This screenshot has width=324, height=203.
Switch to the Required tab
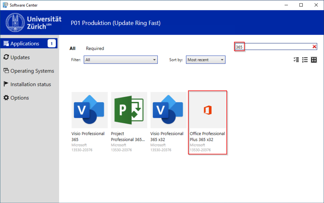[x=95, y=48]
